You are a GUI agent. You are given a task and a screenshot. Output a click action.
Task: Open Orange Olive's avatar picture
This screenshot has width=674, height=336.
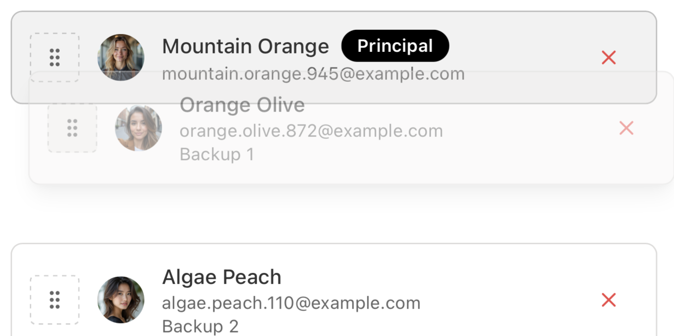138,128
